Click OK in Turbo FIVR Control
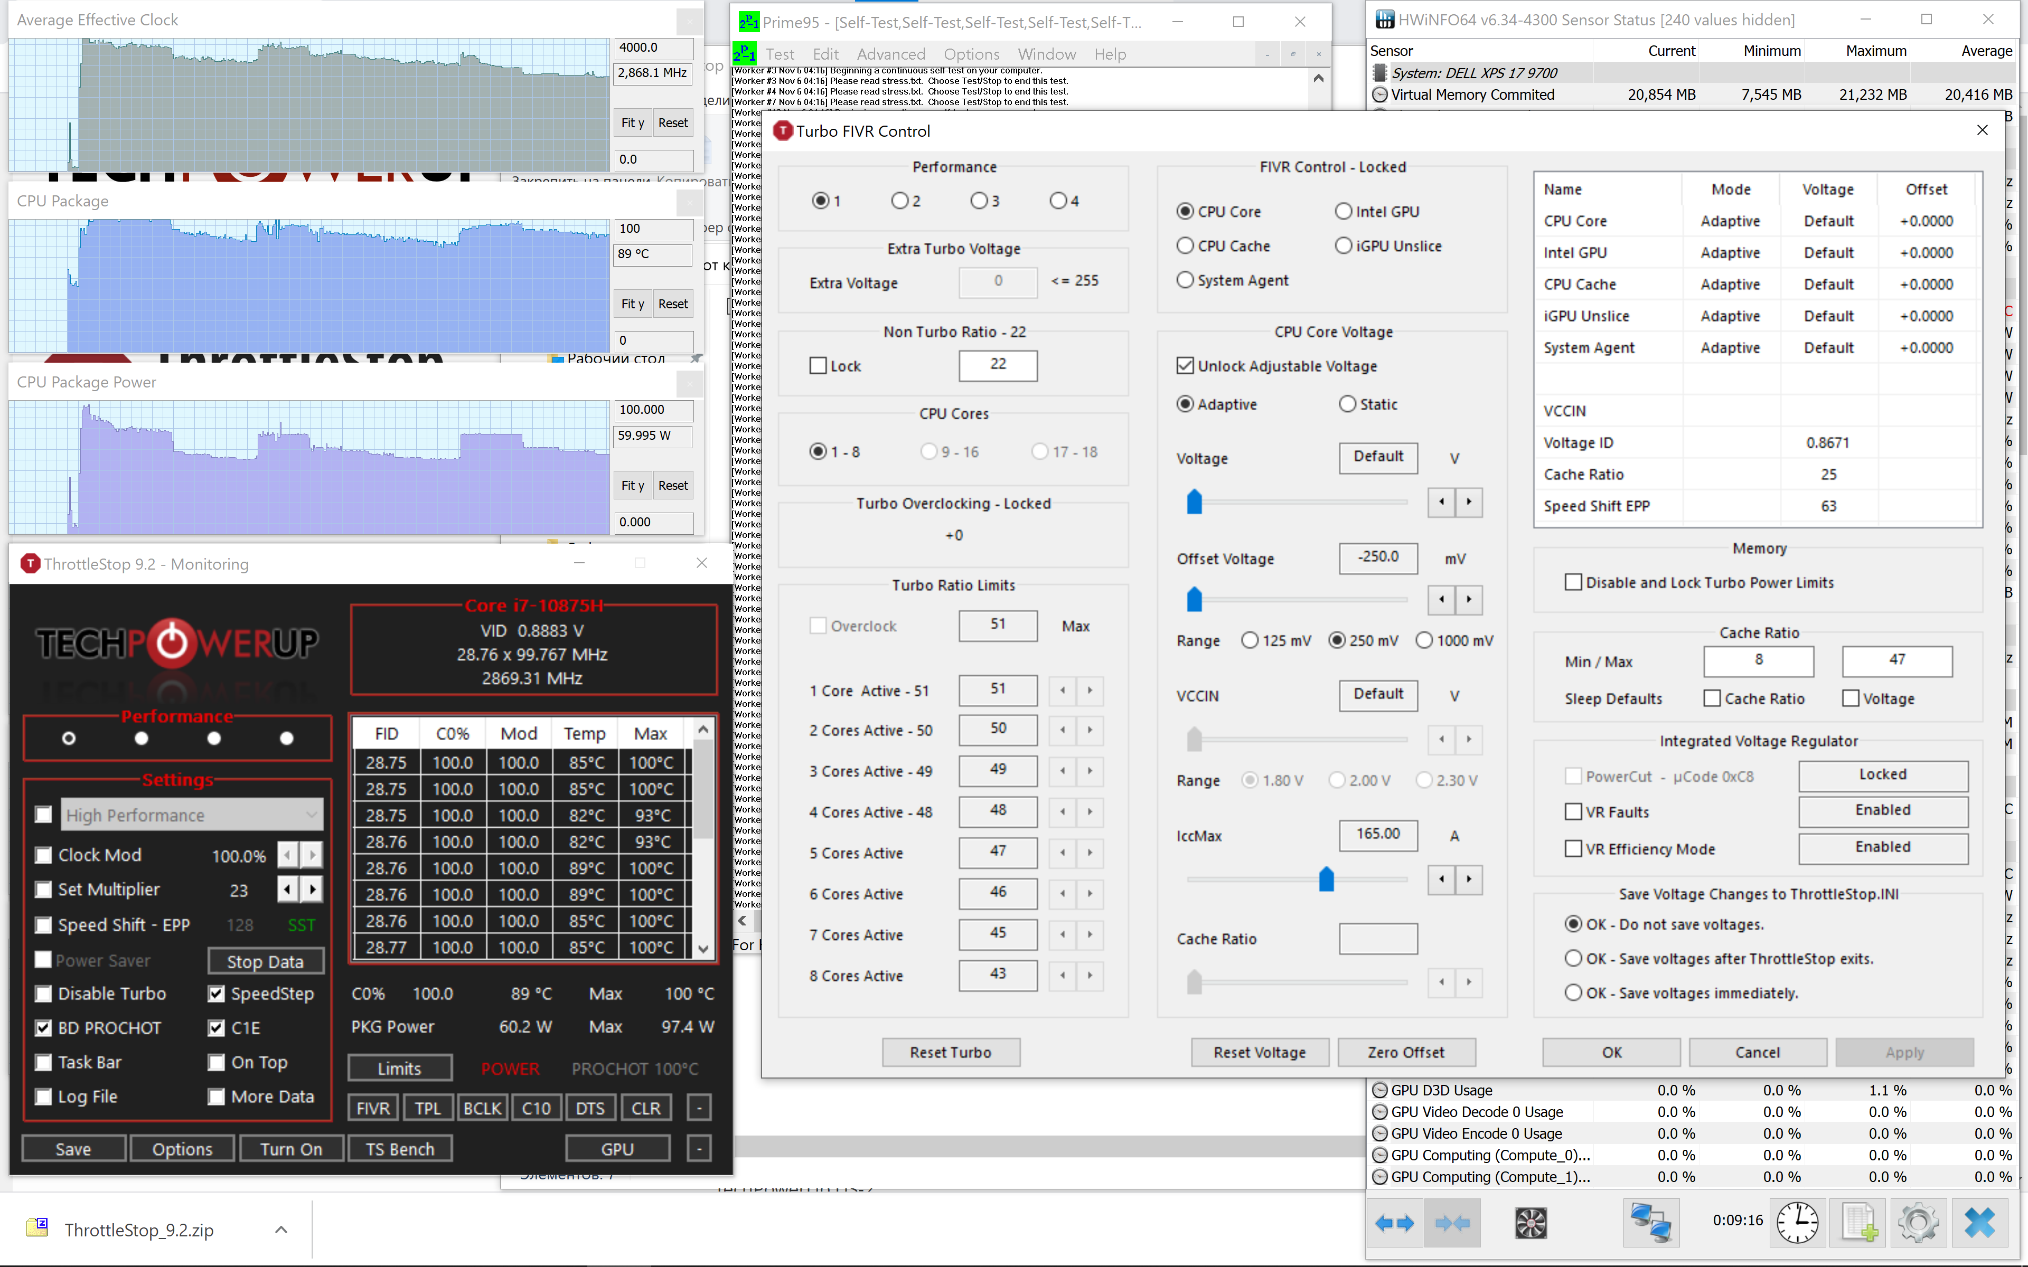 [1611, 1052]
